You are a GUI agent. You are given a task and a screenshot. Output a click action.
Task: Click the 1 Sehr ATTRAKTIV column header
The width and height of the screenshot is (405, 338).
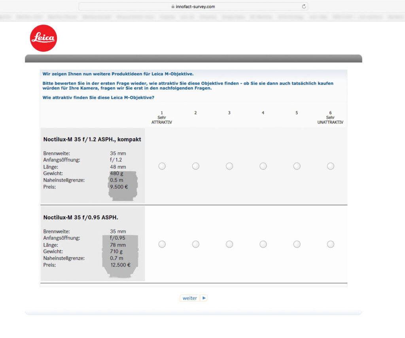[162, 118]
